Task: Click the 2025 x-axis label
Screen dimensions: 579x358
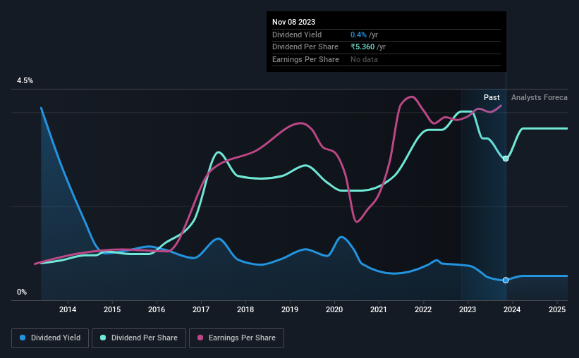Action: (x=556, y=309)
